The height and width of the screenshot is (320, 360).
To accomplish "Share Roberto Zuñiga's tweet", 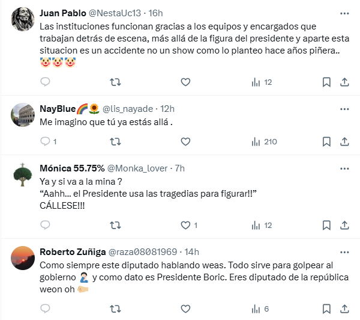I will click(x=344, y=309).
